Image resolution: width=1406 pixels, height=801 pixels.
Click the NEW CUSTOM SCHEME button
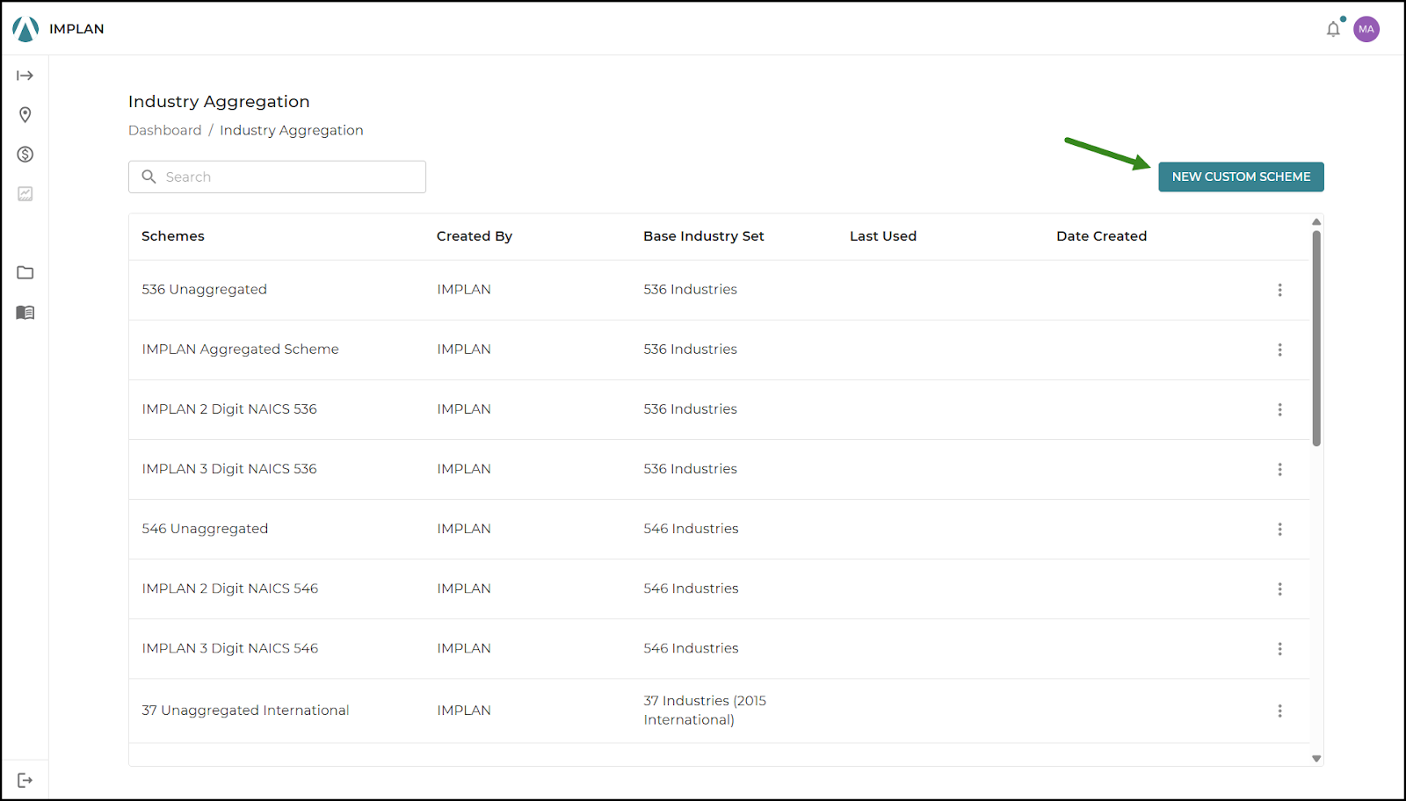coord(1241,177)
